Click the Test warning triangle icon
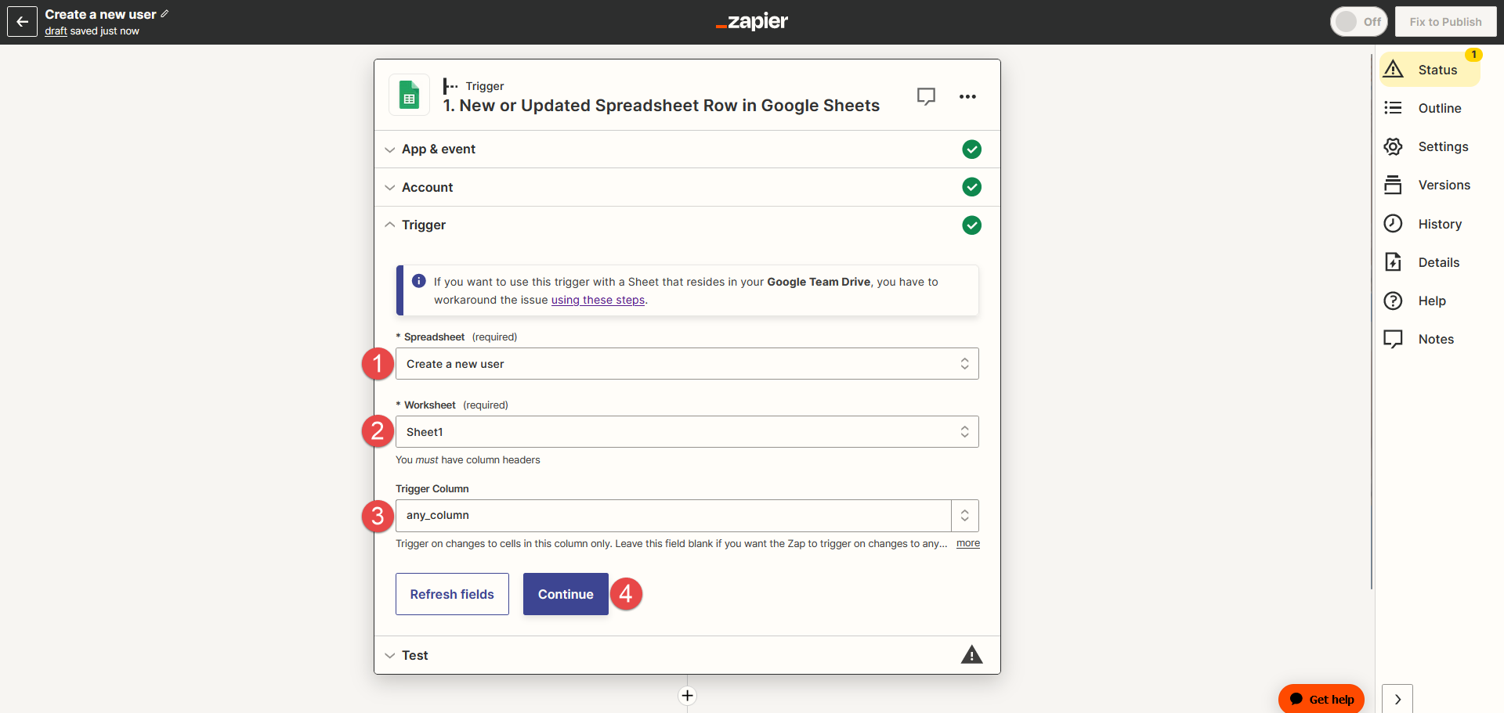This screenshot has width=1504, height=713. click(971, 654)
